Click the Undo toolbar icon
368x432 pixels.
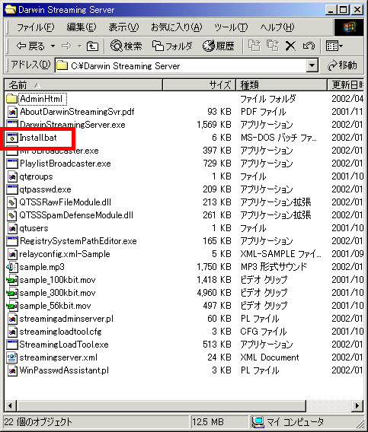point(309,46)
